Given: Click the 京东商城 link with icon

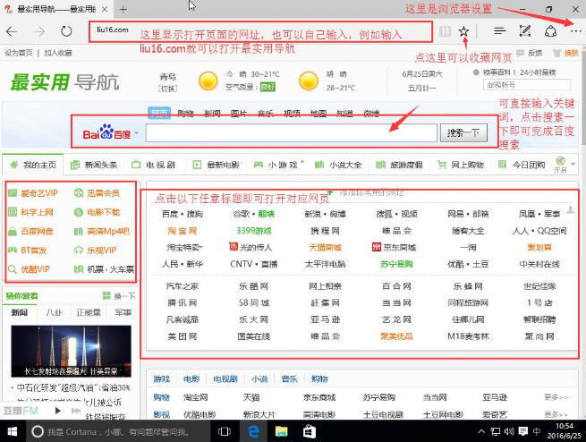Looking at the screenshot, I should [x=394, y=247].
